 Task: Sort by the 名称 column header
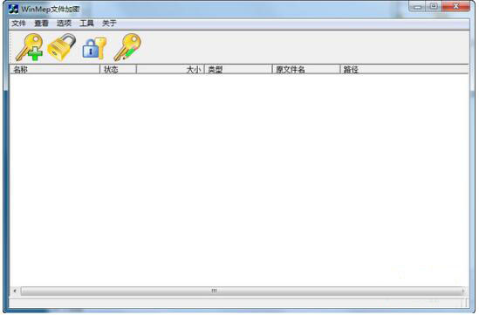point(55,69)
